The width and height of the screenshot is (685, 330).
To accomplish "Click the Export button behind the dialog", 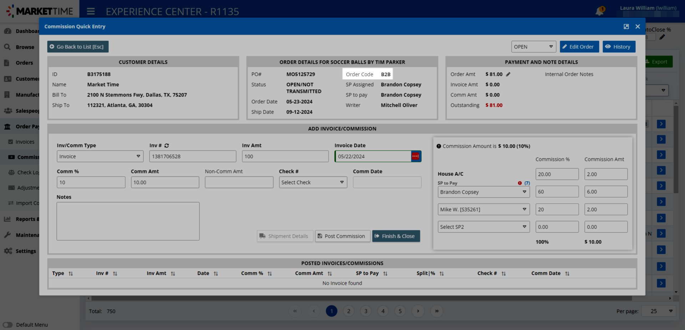I will 659,62.
